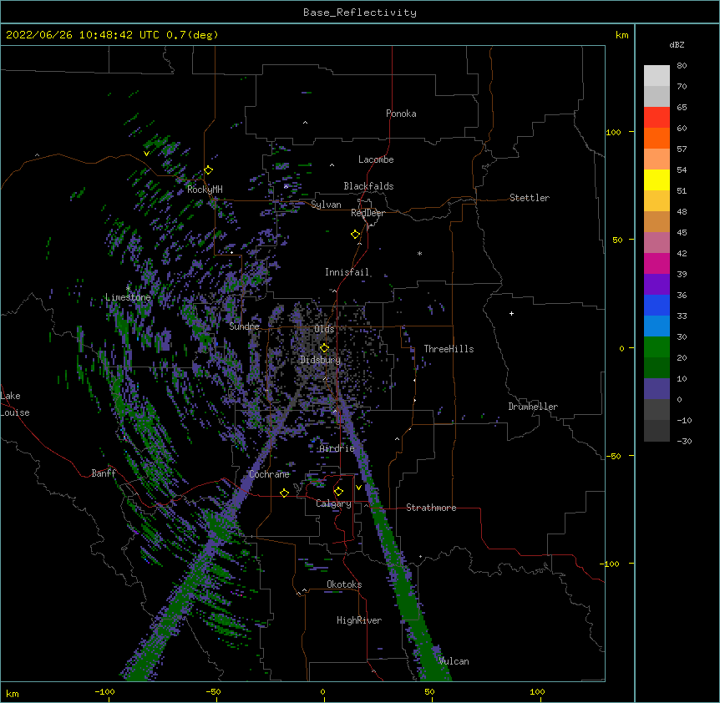The width and height of the screenshot is (720, 703).
Task: Click the yellow diamond marker south of RedDeer
Action: tap(356, 235)
